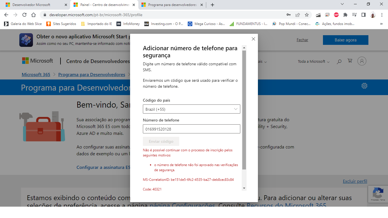
Task: Select the Painel - Centro de desenvolvimento tab
Action: (104, 5)
